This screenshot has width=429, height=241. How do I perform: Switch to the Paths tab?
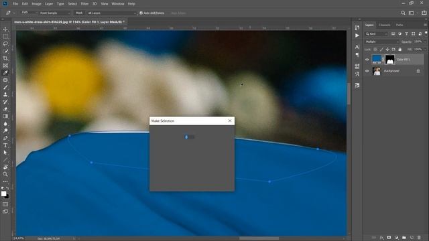click(x=400, y=25)
